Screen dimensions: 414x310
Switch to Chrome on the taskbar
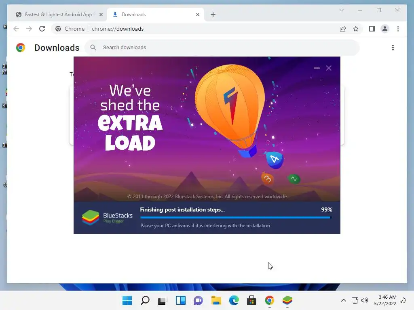270,300
